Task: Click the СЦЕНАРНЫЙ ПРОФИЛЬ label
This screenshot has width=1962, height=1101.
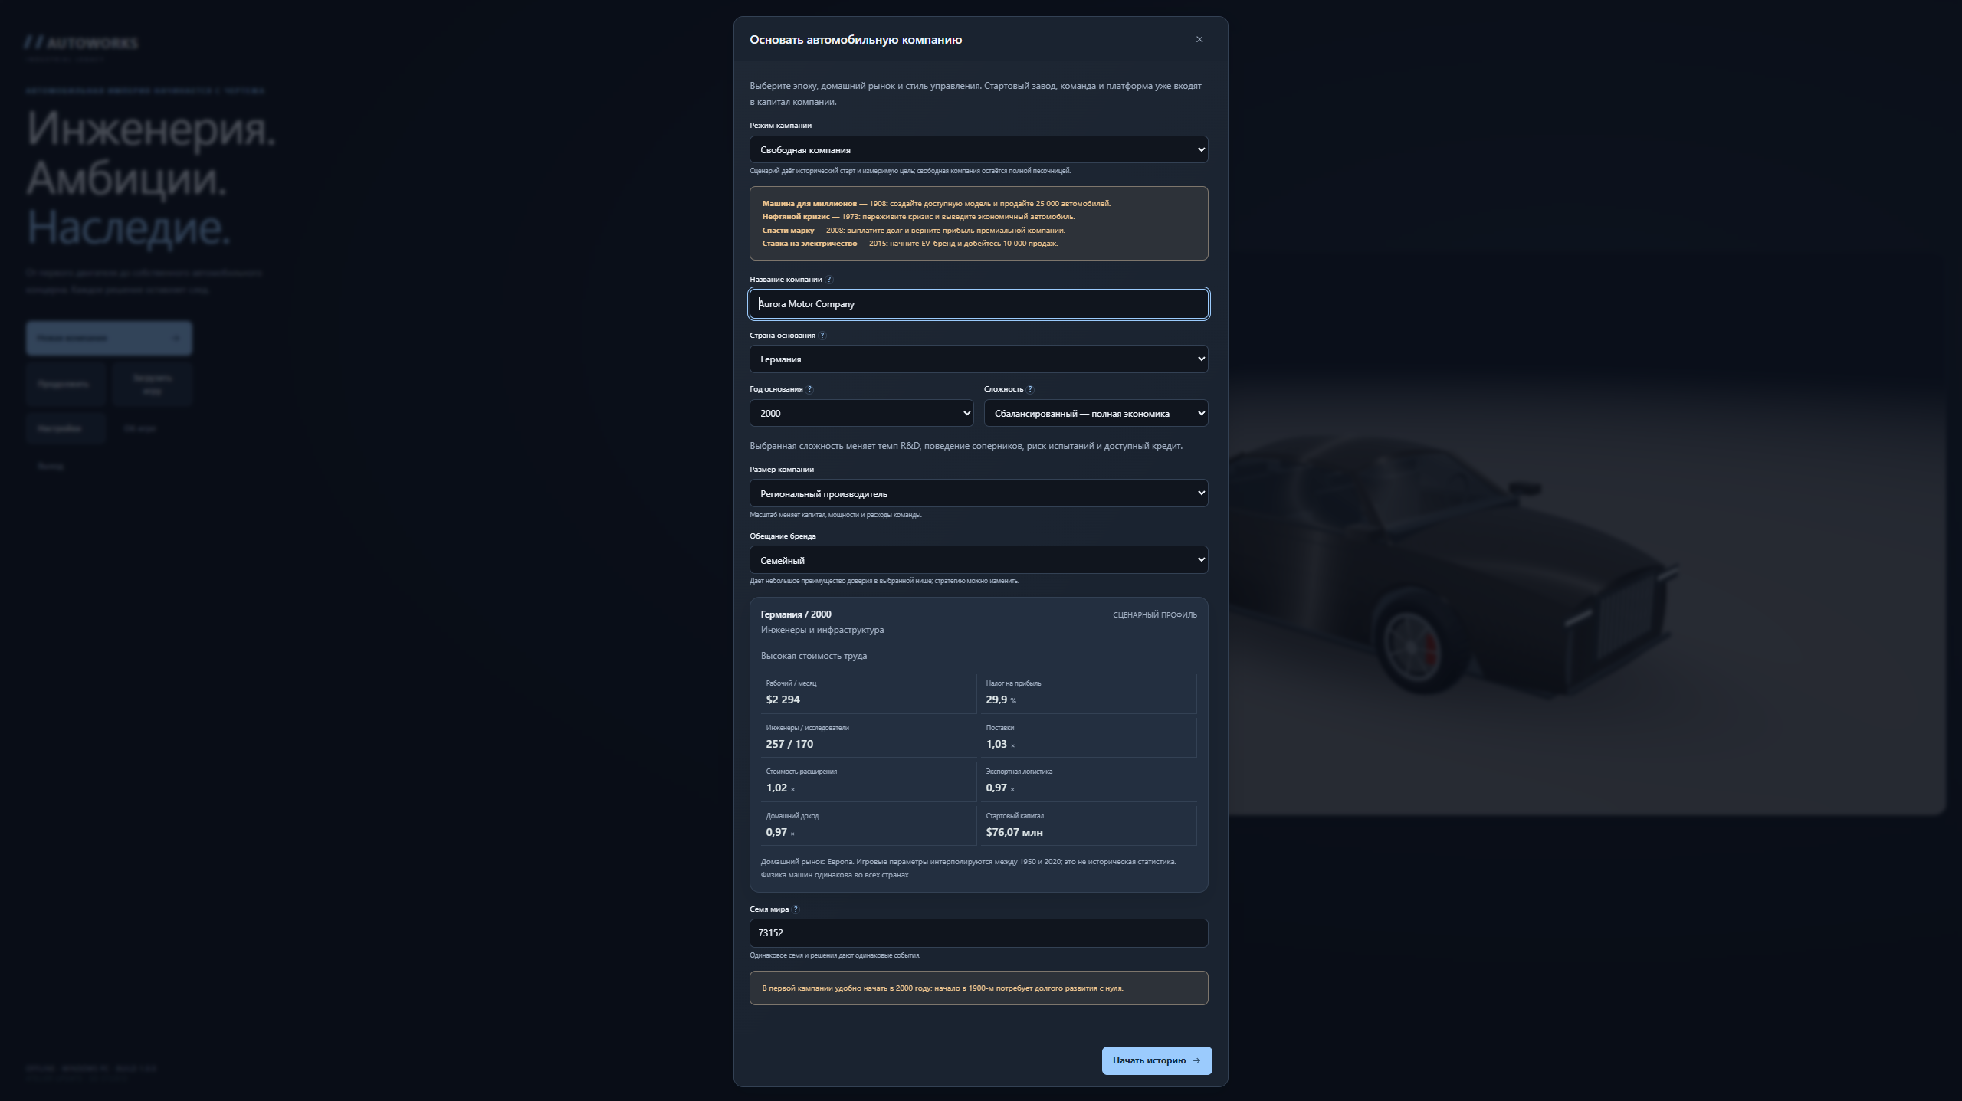Action: click(1154, 614)
